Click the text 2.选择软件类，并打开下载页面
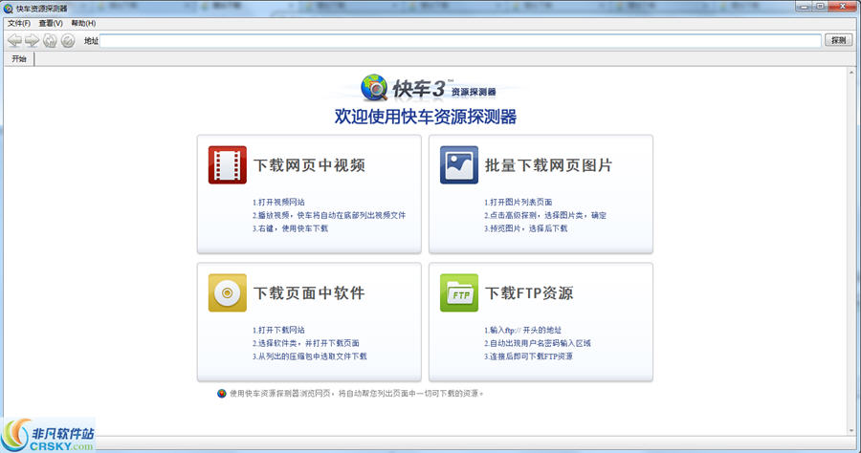Viewport: 861px width, 453px height. pos(306,343)
